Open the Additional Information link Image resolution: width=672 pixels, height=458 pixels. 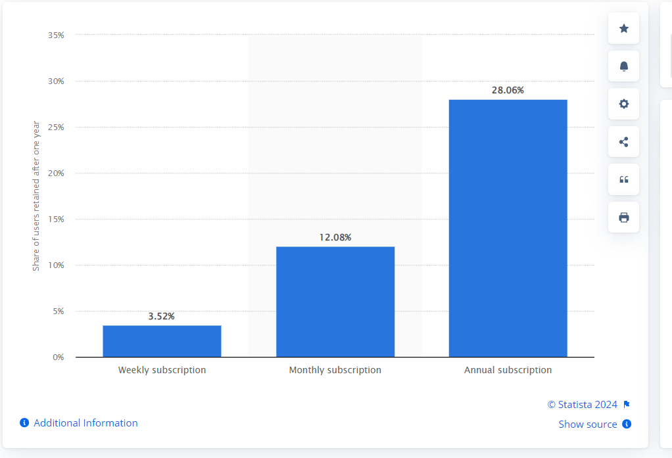85,423
